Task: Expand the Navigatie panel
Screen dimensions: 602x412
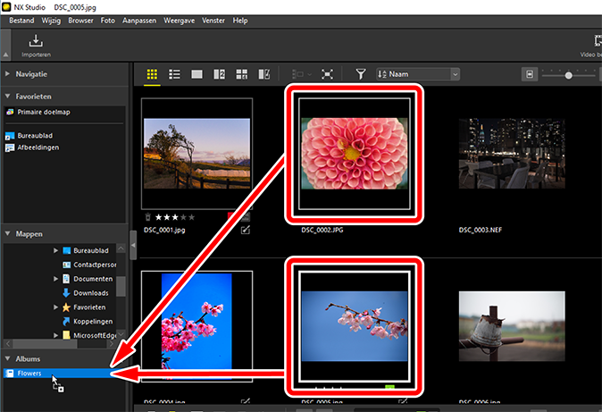Action: click(7, 73)
